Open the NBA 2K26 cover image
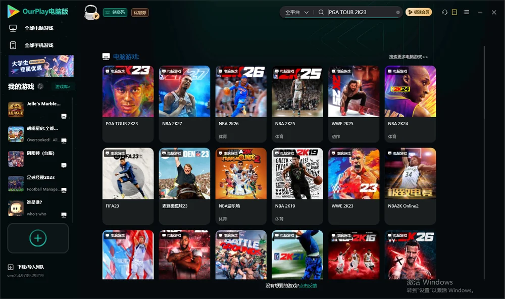Screen dimensions: 505x299 click(x=241, y=91)
